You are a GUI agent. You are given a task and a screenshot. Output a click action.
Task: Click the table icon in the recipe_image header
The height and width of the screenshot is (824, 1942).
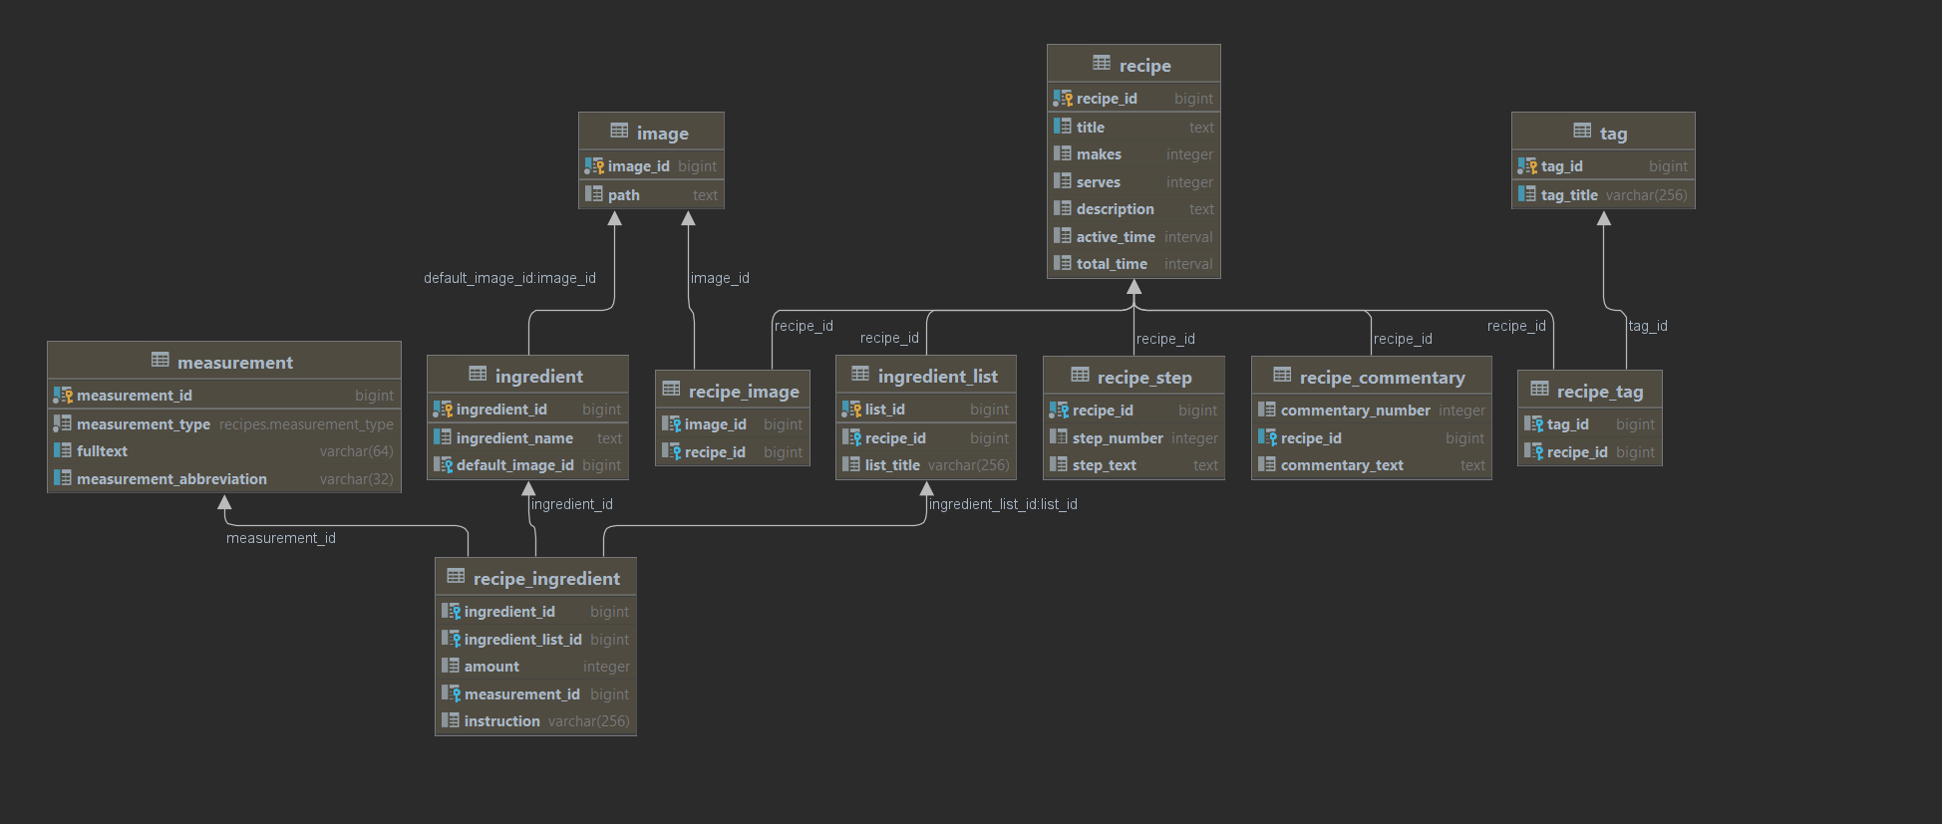pos(671,389)
